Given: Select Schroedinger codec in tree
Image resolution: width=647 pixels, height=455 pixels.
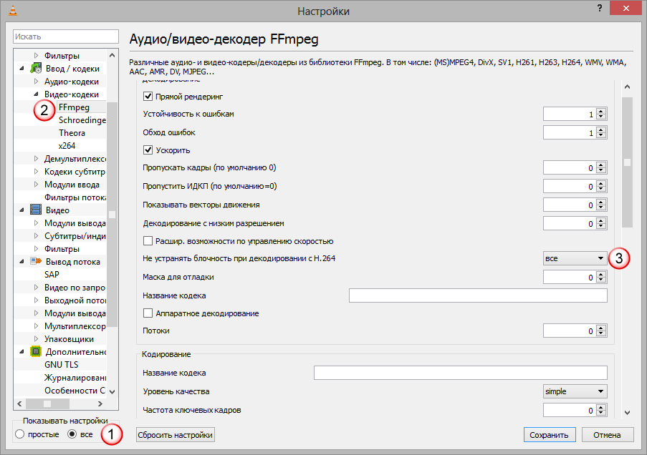Looking at the screenshot, I should 82,120.
